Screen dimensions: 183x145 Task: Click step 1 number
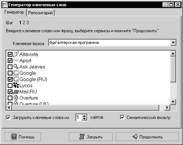click(20, 23)
